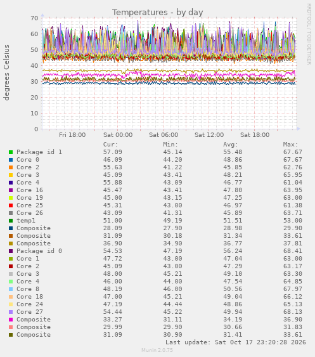Image resolution: width=315 pixels, height=357 pixels.
Task: Click the 'degrees Celsius' axis label
Action: pyautogui.click(x=6, y=73)
